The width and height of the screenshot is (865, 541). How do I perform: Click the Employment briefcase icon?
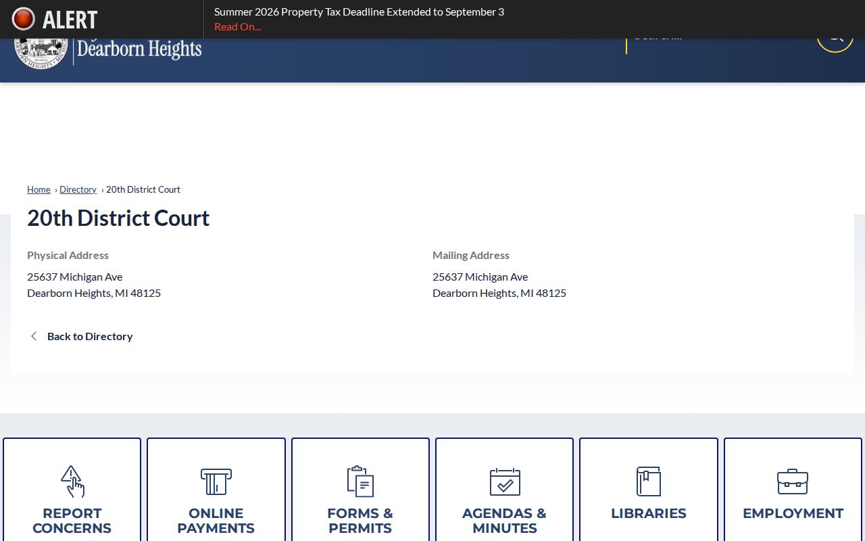pyautogui.click(x=793, y=481)
